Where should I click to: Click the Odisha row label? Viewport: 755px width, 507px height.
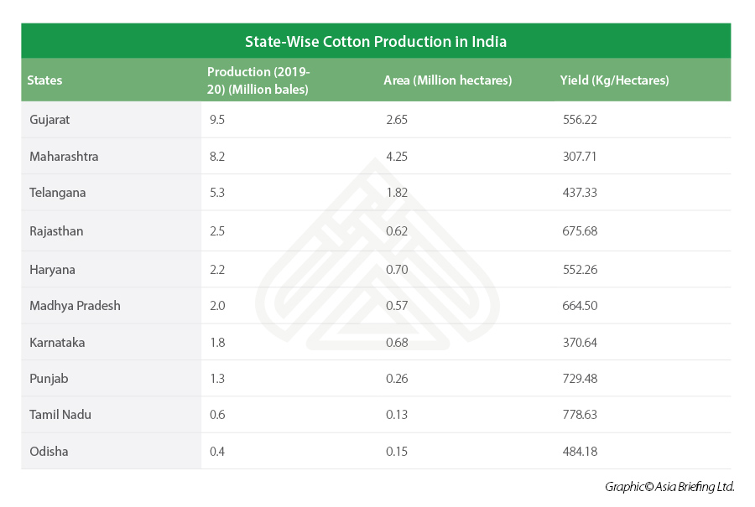(x=49, y=451)
